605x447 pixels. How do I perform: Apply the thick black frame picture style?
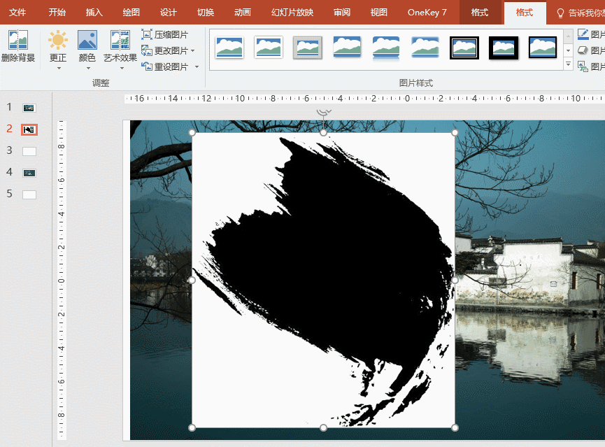(503, 48)
